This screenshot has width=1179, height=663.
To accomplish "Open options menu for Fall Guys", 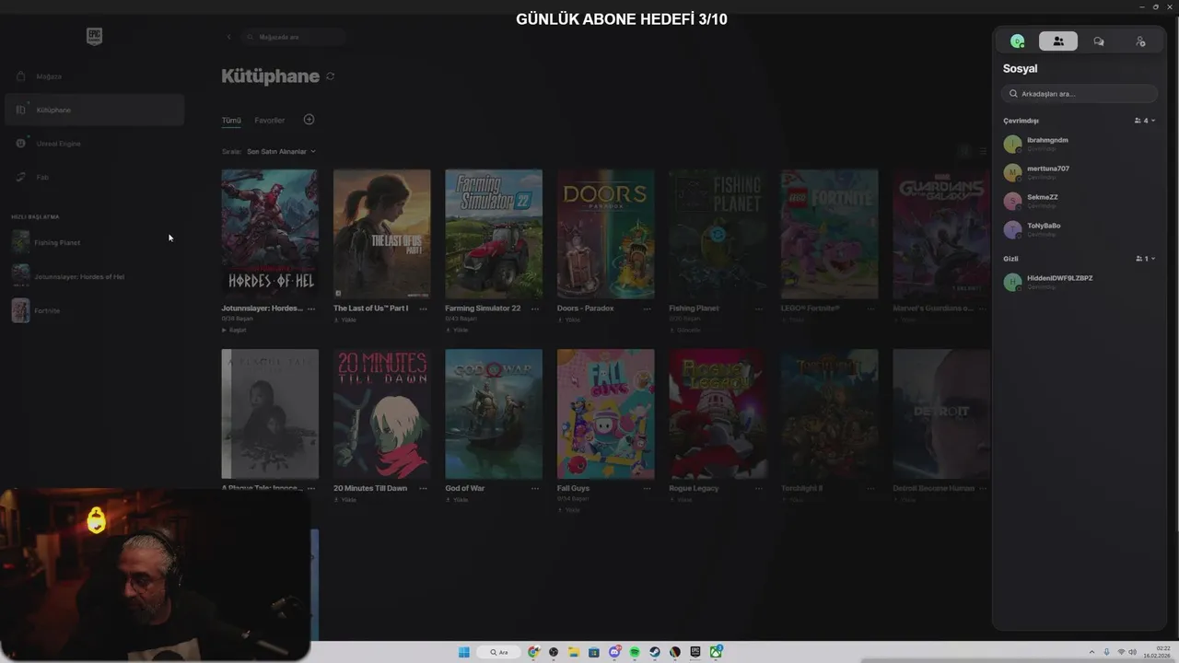I will tap(647, 488).
